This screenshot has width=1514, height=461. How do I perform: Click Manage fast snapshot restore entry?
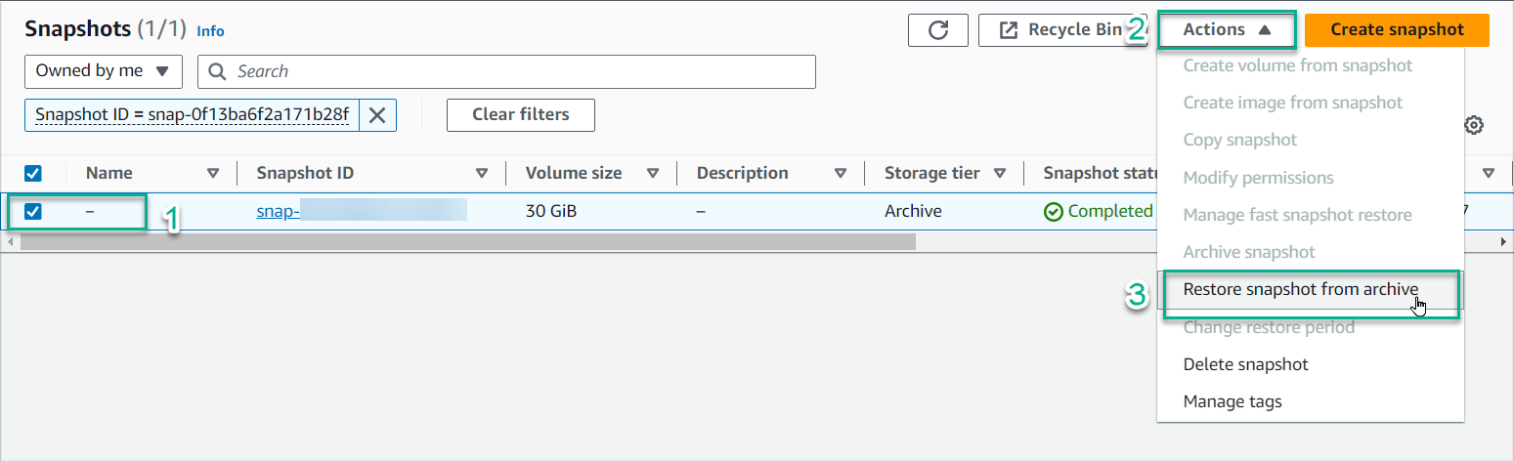[1310, 215]
